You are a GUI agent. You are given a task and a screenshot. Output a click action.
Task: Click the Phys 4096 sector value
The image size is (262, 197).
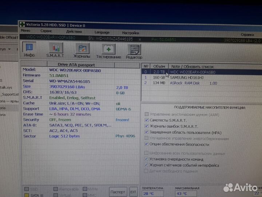click(x=125, y=136)
